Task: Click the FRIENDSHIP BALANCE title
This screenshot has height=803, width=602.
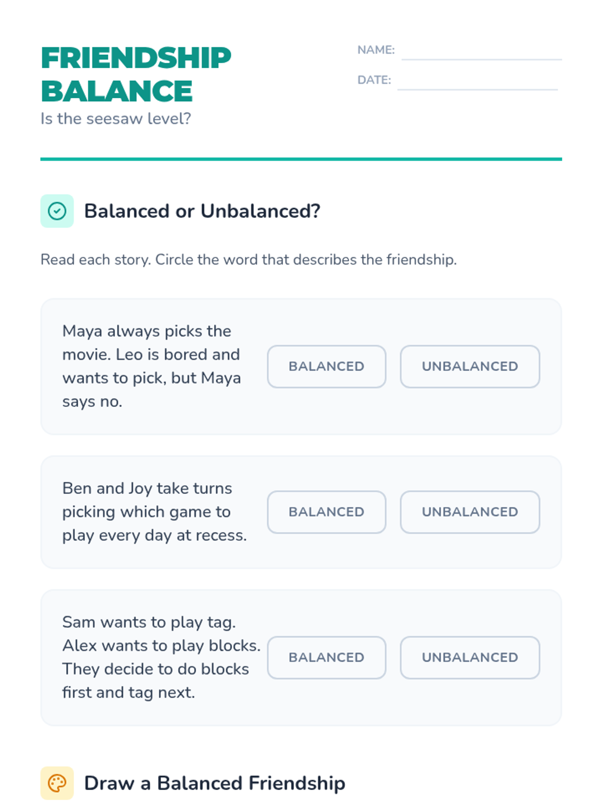Action: (136, 74)
